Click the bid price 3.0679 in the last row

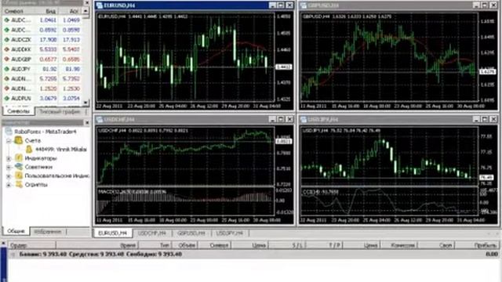(48, 99)
